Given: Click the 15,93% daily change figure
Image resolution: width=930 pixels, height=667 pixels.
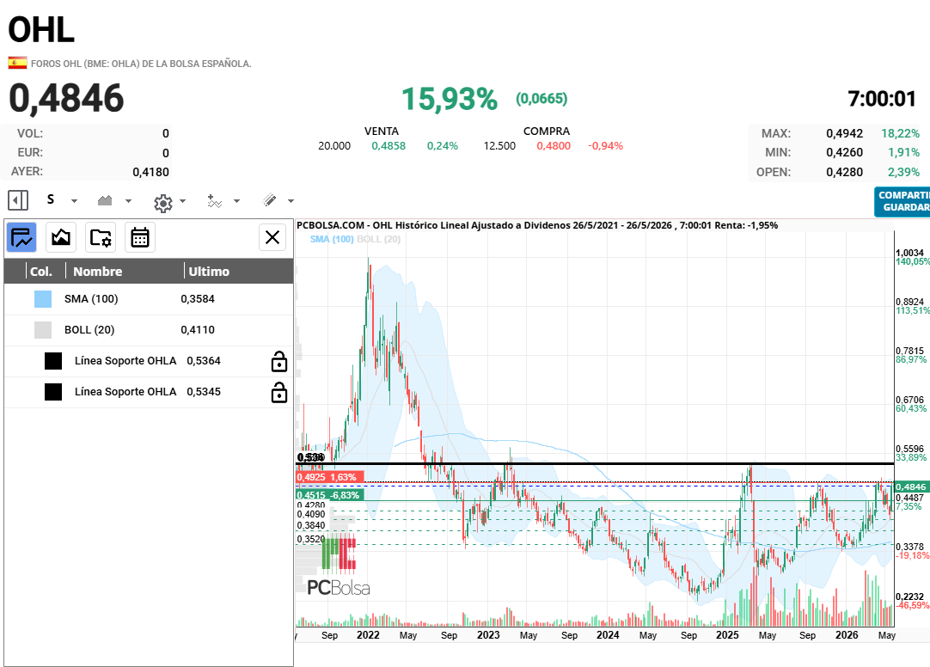Looking at the screenshot, I should 449,99.
